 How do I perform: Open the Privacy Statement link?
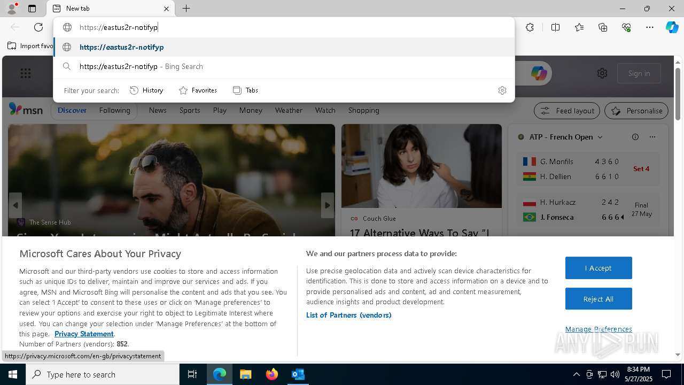84,334
